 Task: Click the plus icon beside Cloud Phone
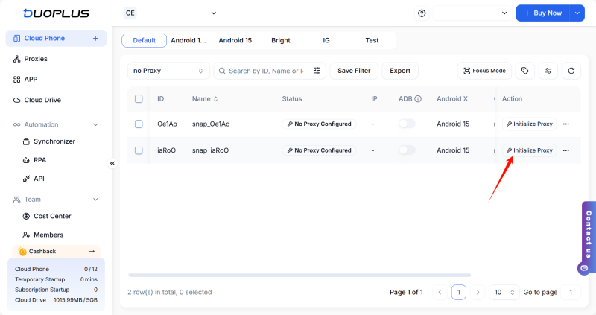95,38
